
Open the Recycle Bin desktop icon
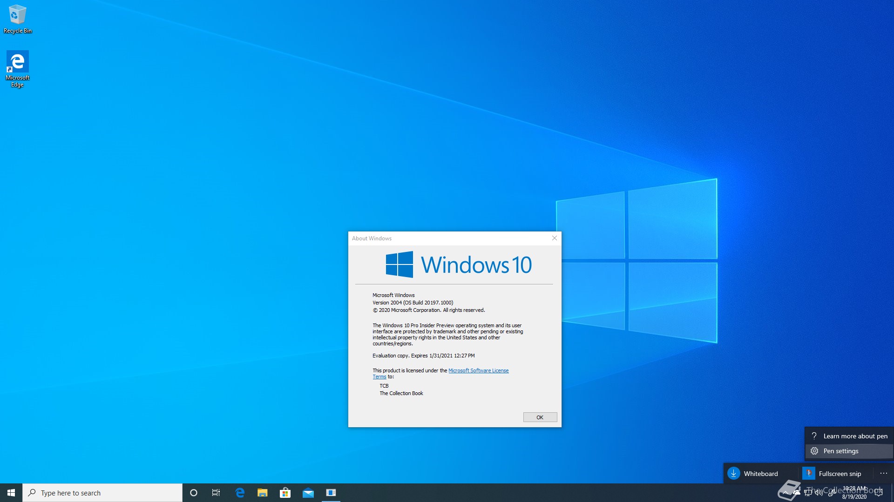click(x=18, y=19)
